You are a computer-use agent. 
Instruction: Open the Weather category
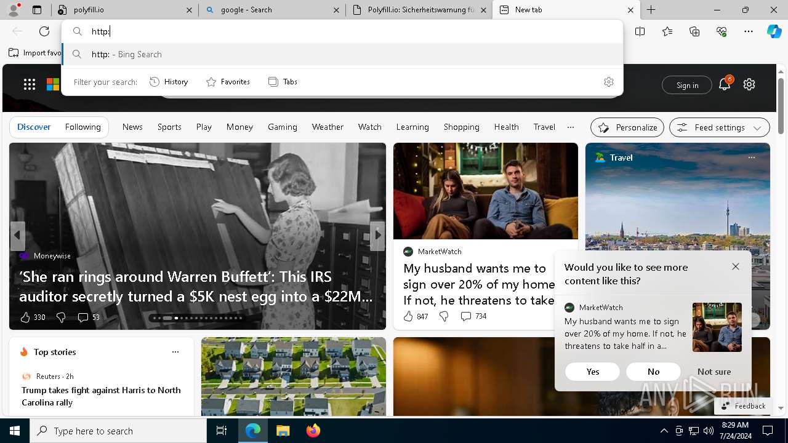click(x=328, y=127)
